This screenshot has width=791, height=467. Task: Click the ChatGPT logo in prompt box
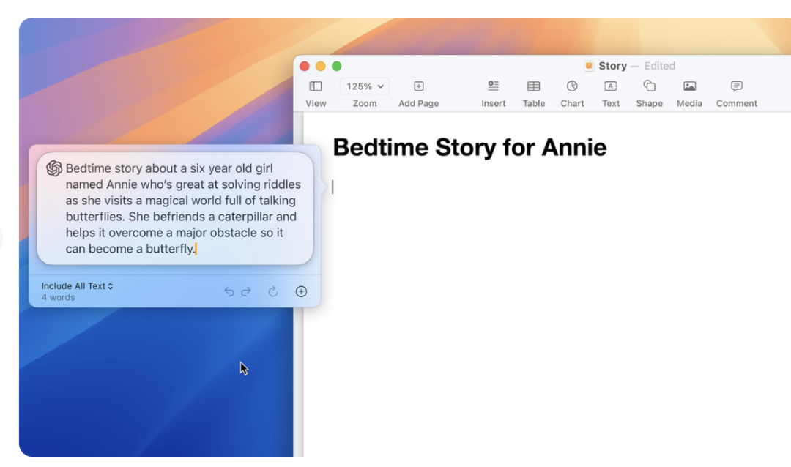pyautogui.click(x=54, y=168)
